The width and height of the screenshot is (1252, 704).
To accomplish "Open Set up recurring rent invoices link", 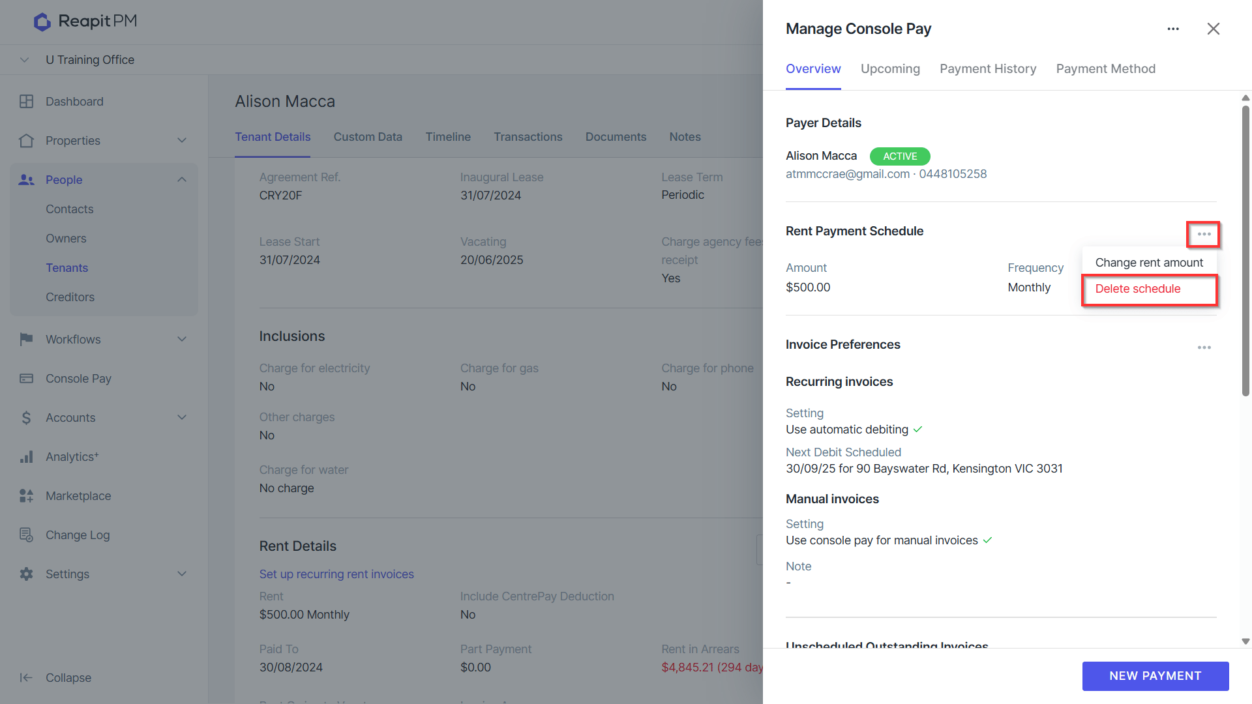I will pyautogui.click(x=336, y=574).
